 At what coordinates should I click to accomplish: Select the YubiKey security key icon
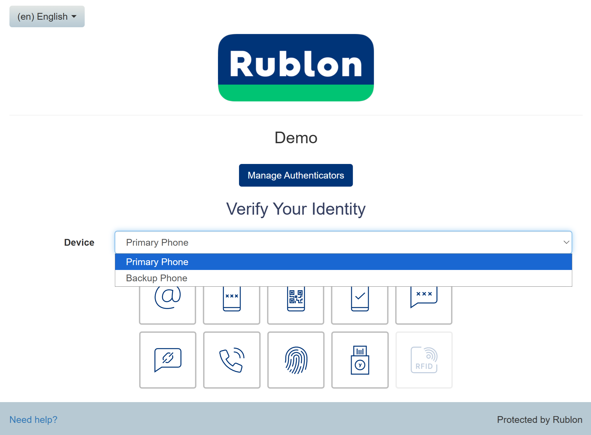tap(360, 360)
